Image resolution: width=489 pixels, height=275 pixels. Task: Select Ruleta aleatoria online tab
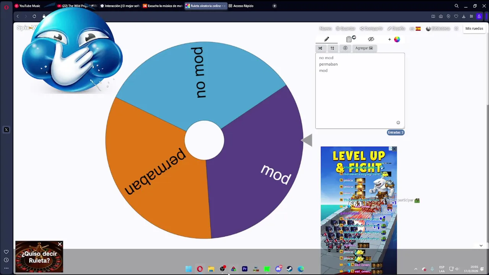[x=206, y=6]
